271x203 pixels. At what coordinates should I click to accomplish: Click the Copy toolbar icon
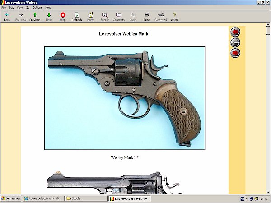coord(133,17)
